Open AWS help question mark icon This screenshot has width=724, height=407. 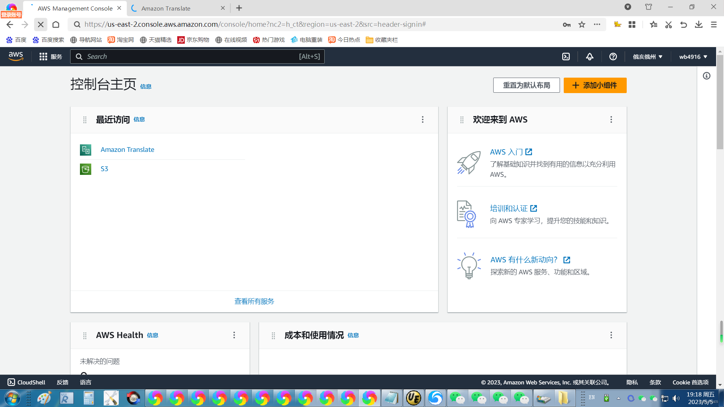[613, 57]
